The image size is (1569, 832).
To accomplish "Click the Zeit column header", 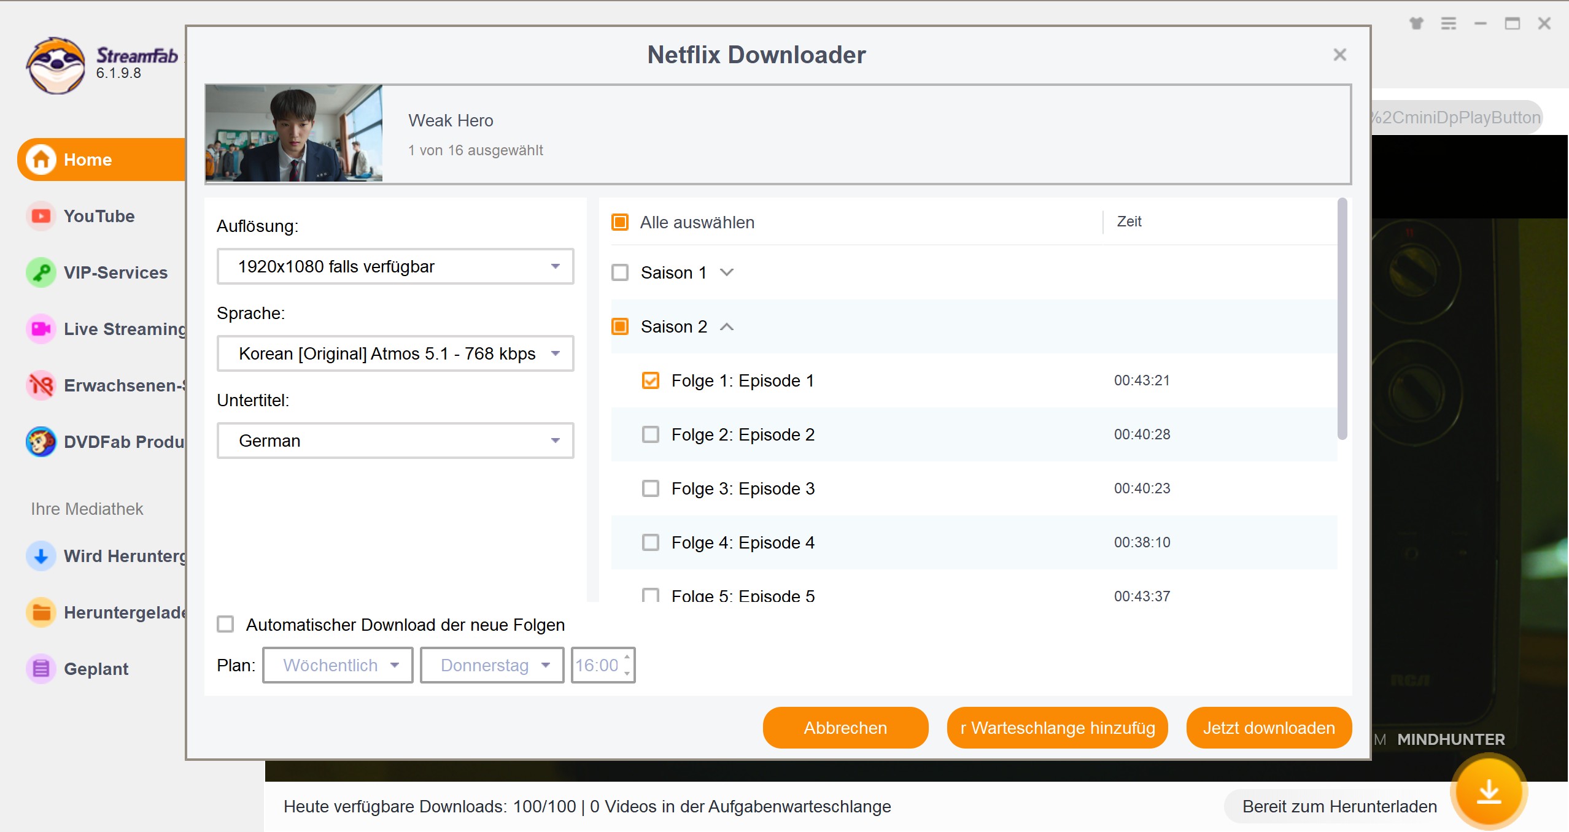I will [x=1129, y=221].
